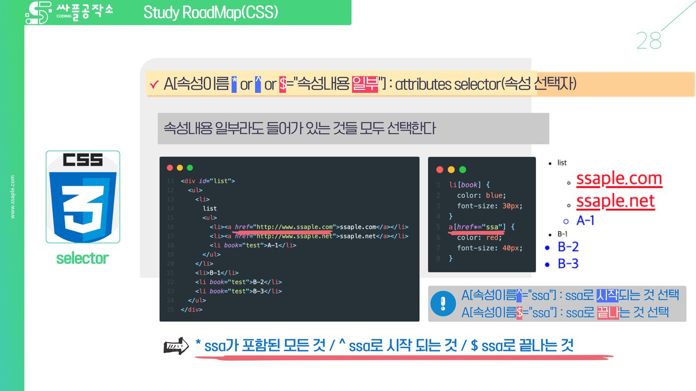Click the red dot on left code window

point(169,167)
